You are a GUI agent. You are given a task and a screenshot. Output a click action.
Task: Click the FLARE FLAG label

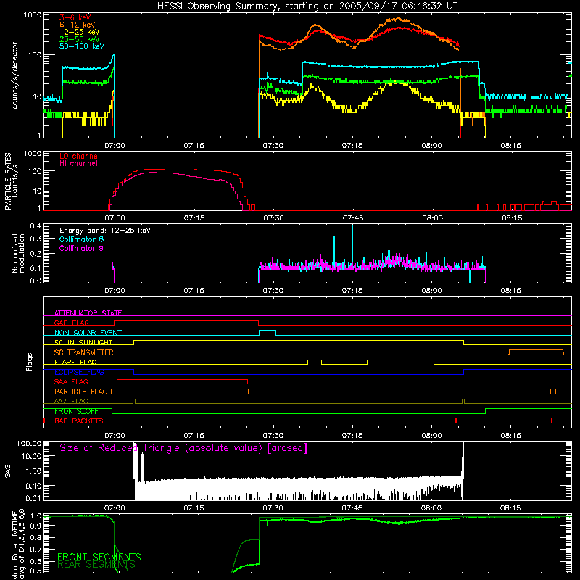coord(75,362)
